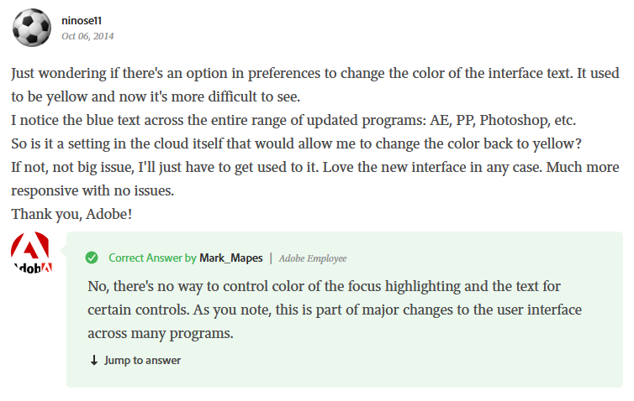Click the answer line starting "No, there's no way"
This screenshot has height=401, width=634.
pyautogui.click(x=324, y=286)
